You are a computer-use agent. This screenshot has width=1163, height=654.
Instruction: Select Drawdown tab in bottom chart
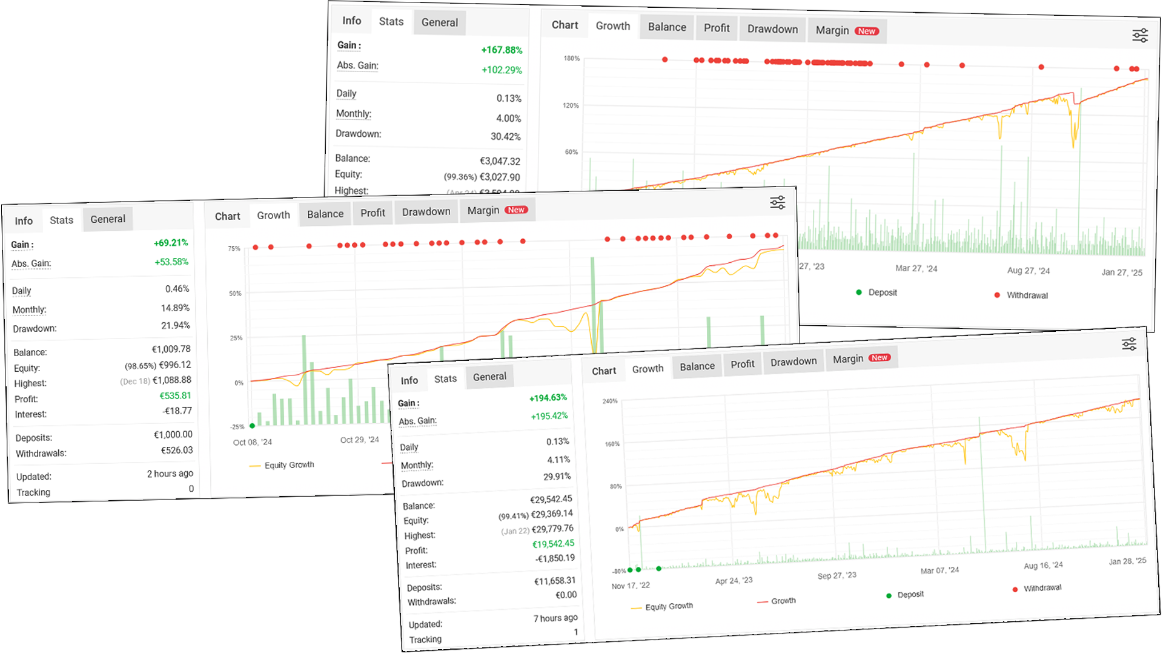point(794,362)
